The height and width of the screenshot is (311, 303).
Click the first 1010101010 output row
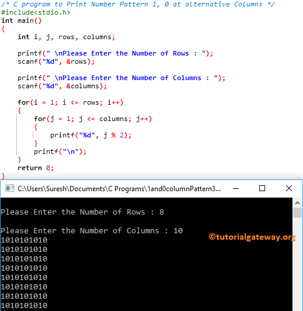(24, 240)
